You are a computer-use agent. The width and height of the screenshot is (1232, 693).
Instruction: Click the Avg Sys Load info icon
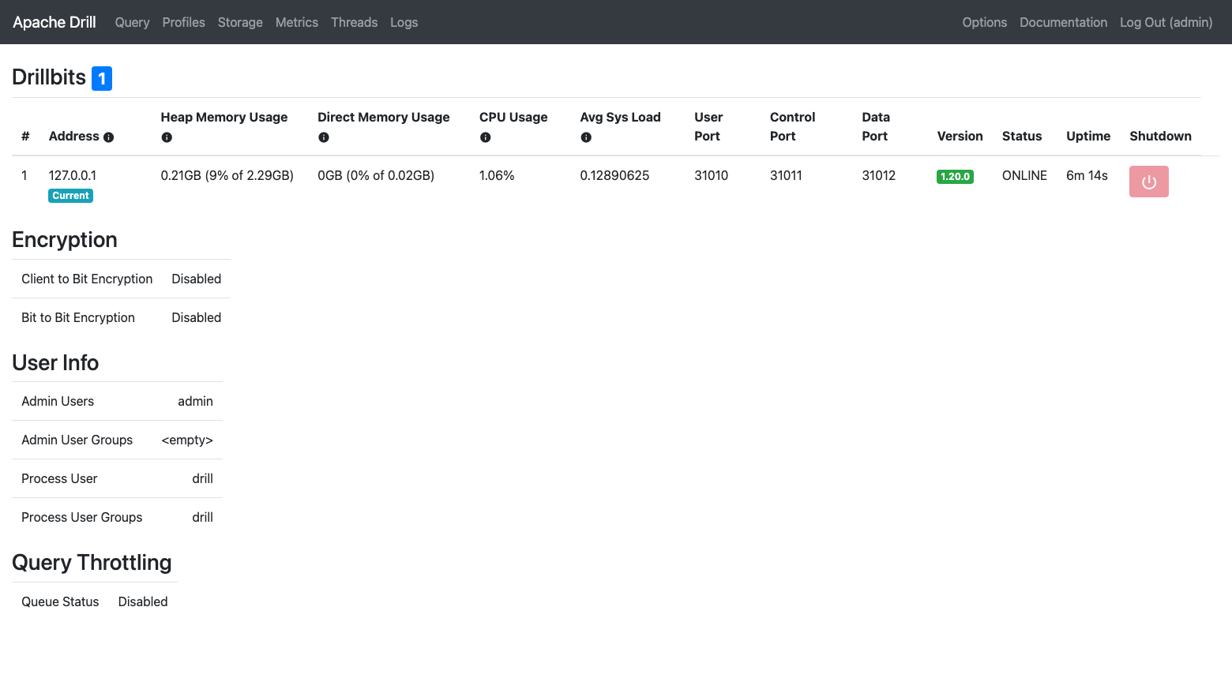tap(586, 137)
